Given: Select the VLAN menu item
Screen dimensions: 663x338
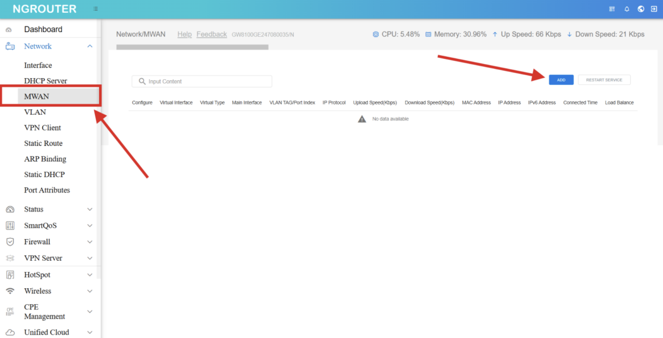Looking at the screenshot, I should pos(35,112).
